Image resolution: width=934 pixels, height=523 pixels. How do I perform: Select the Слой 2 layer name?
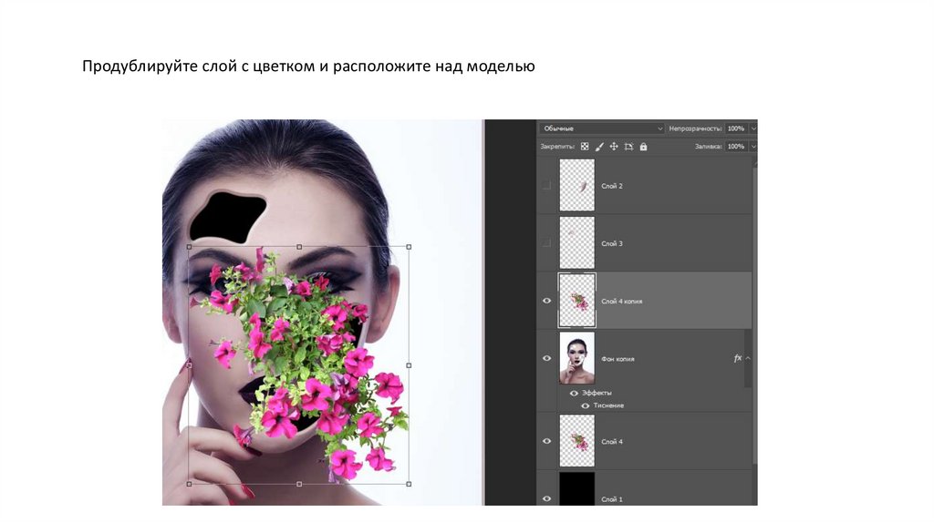(612, 186)
